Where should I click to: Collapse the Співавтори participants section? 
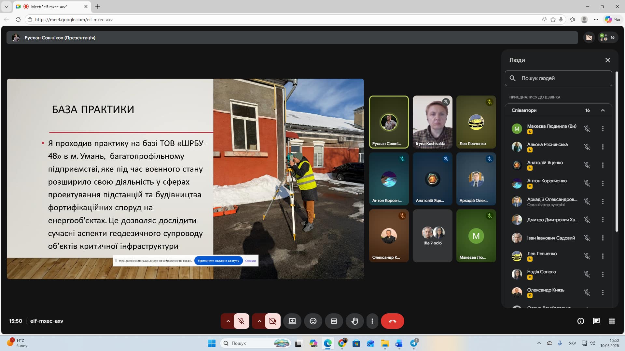click(603, 110)
